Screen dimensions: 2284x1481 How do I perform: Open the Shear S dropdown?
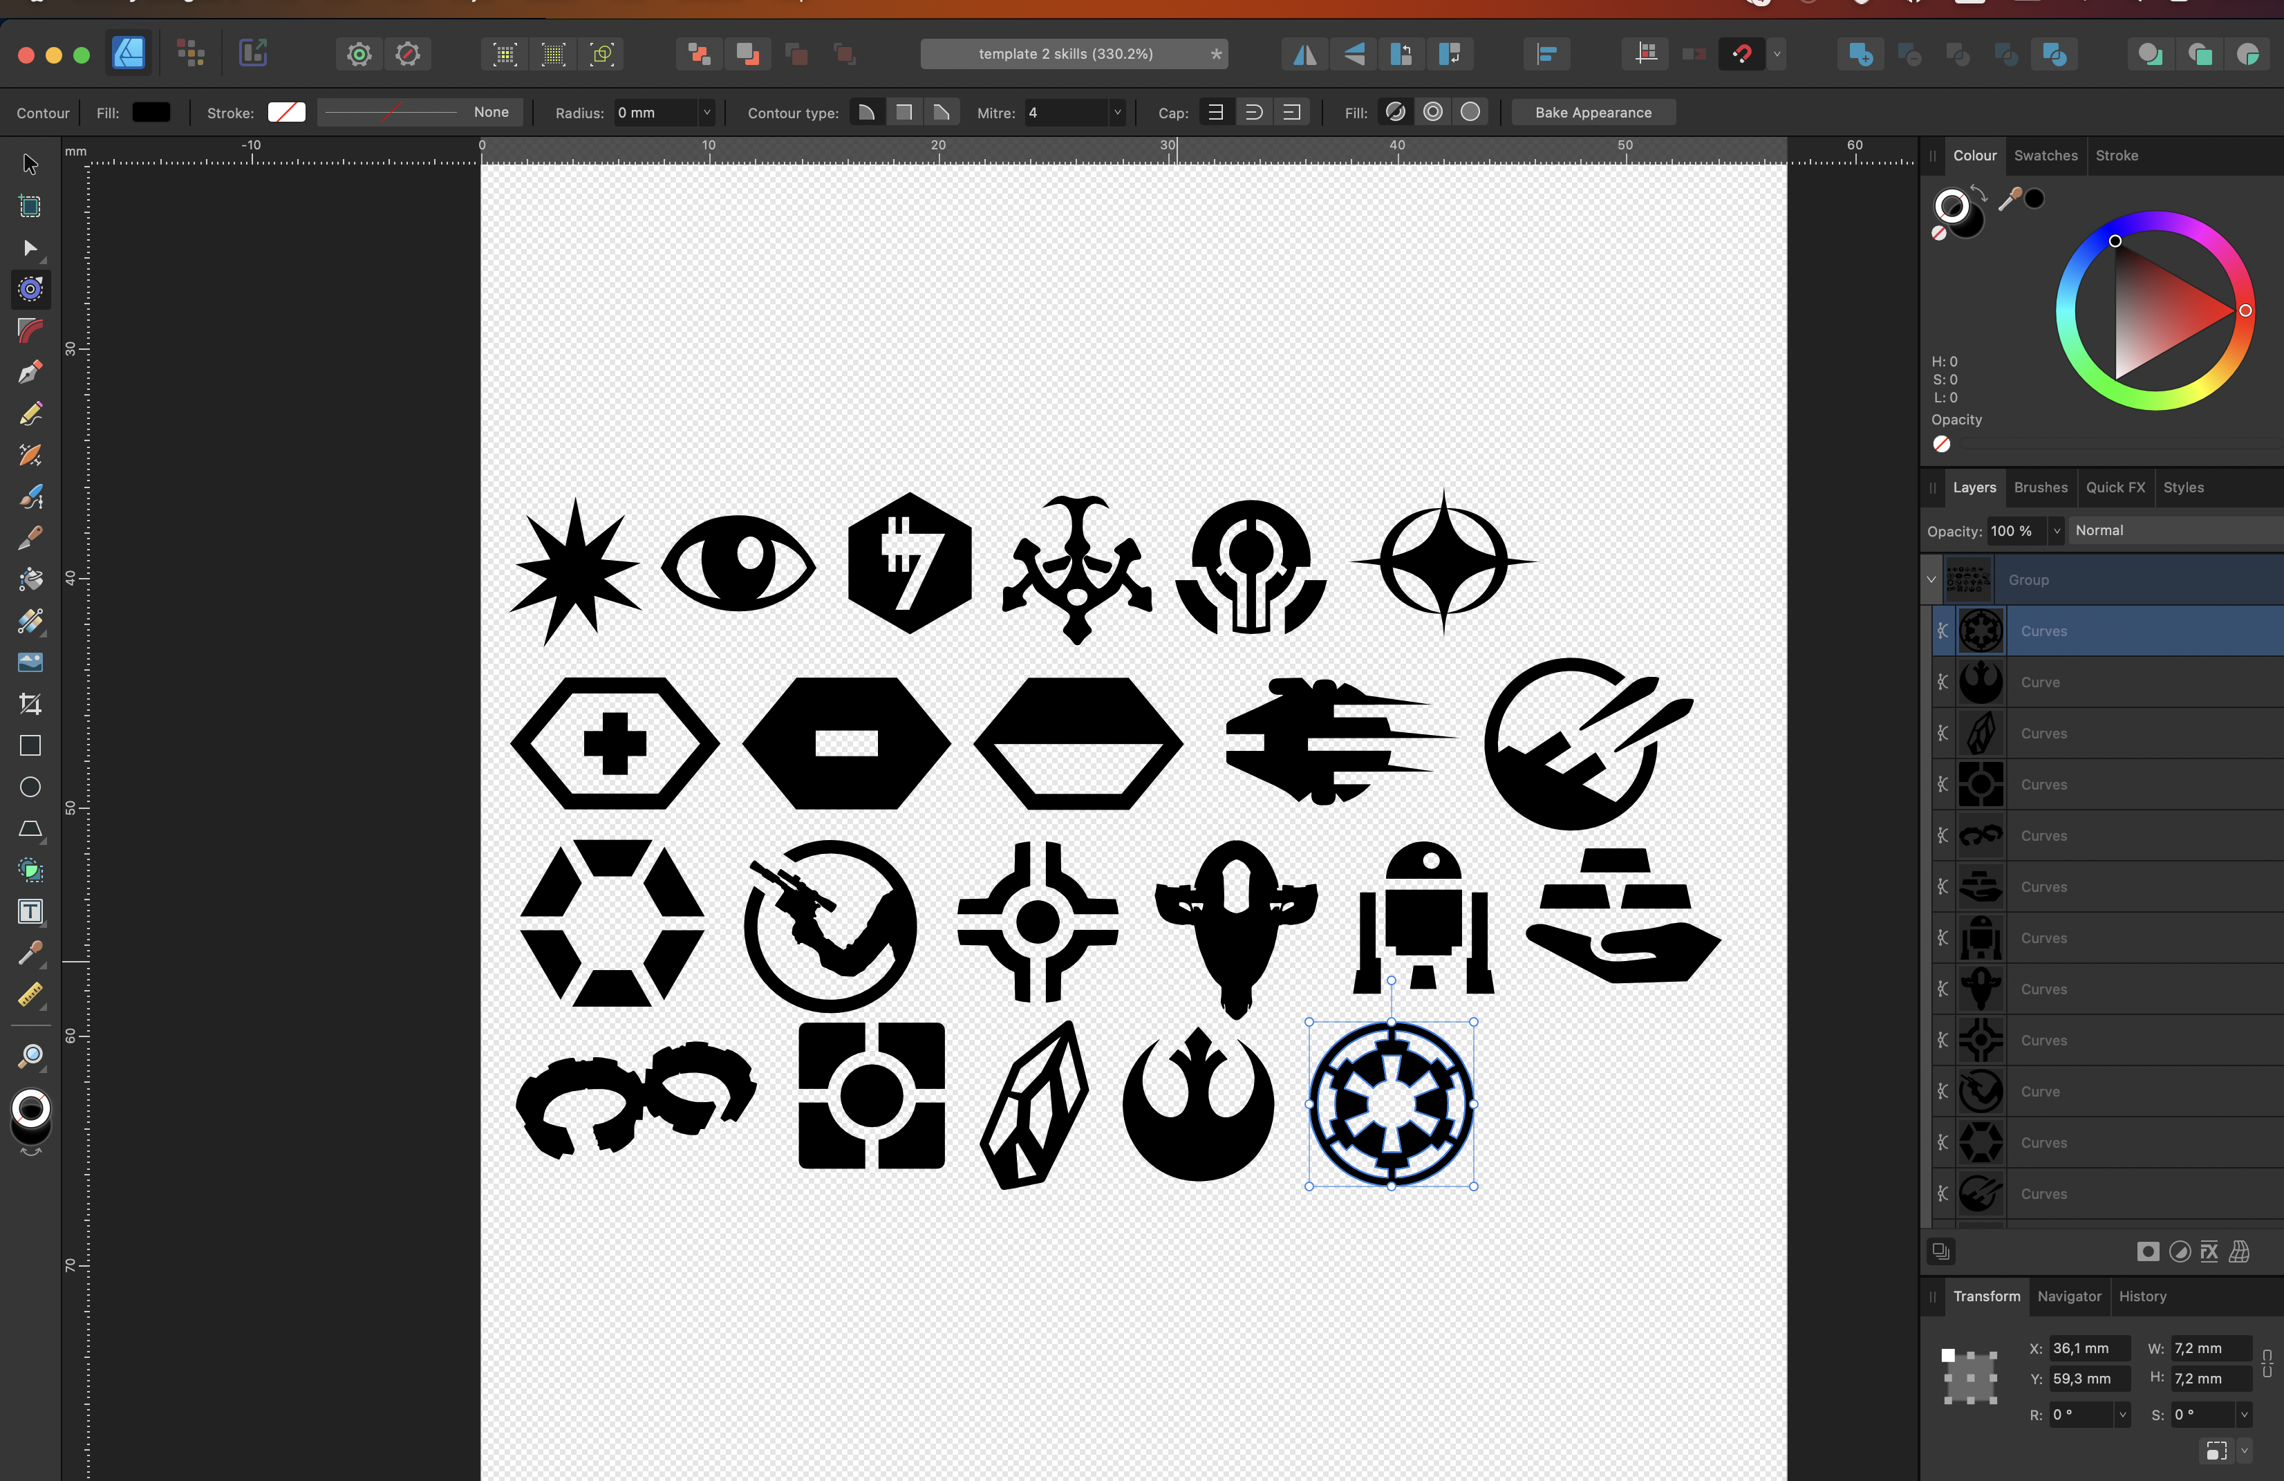(2244, 1415)
